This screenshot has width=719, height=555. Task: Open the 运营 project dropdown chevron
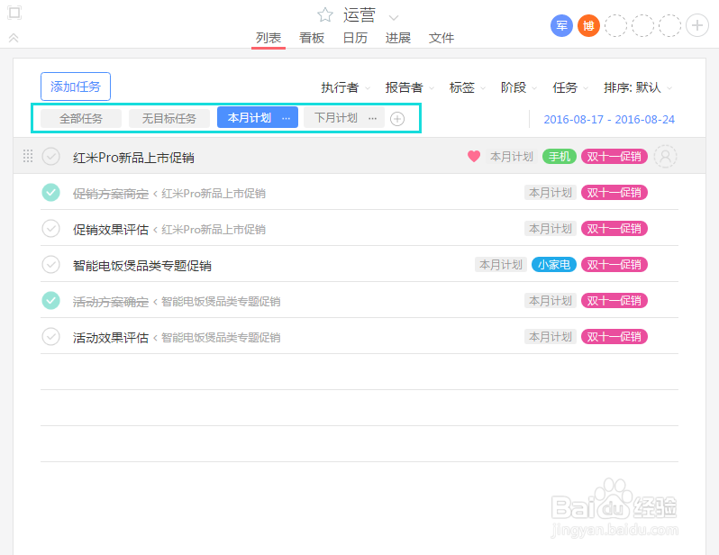coord(394,18)
